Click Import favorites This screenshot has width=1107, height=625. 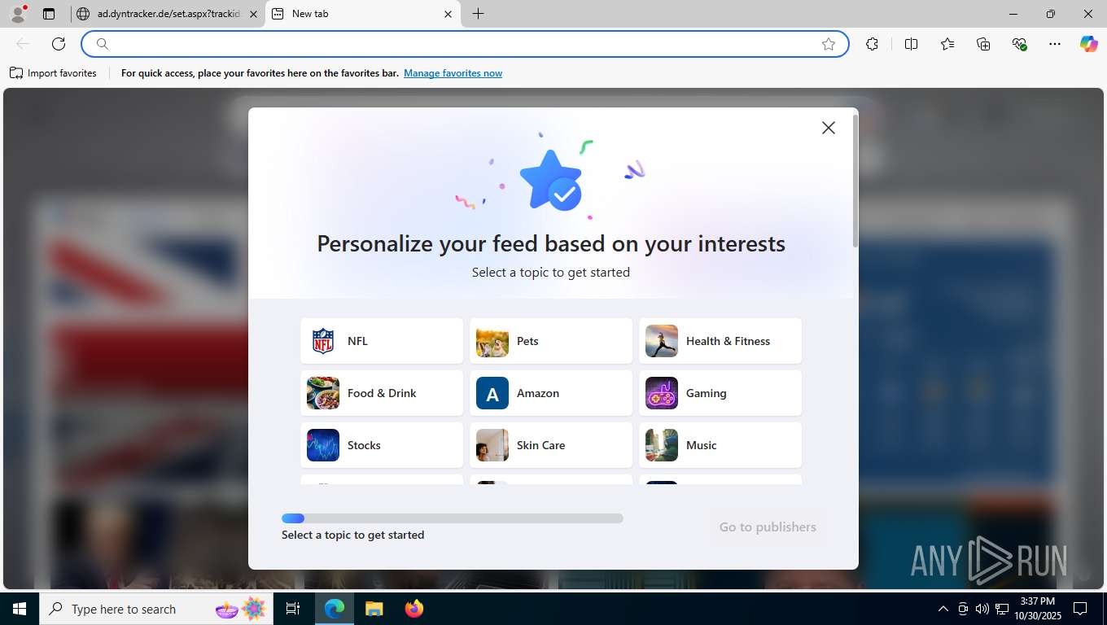(x=53, y=73)
